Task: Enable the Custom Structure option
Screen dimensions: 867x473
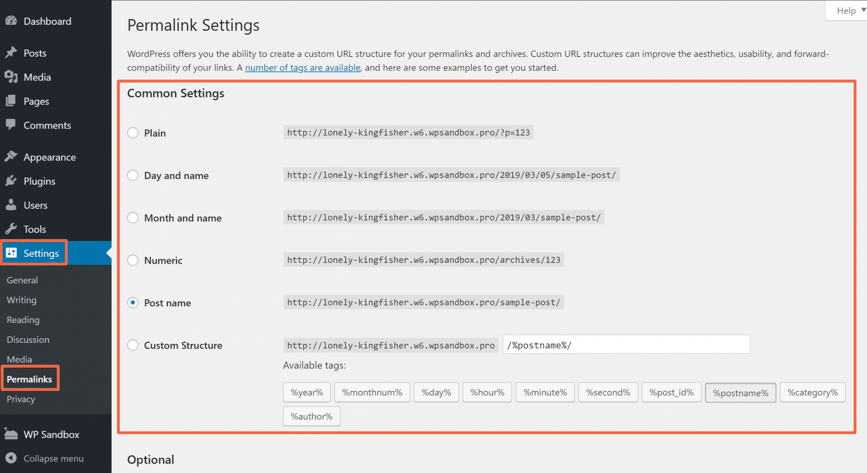Action: 132,345
